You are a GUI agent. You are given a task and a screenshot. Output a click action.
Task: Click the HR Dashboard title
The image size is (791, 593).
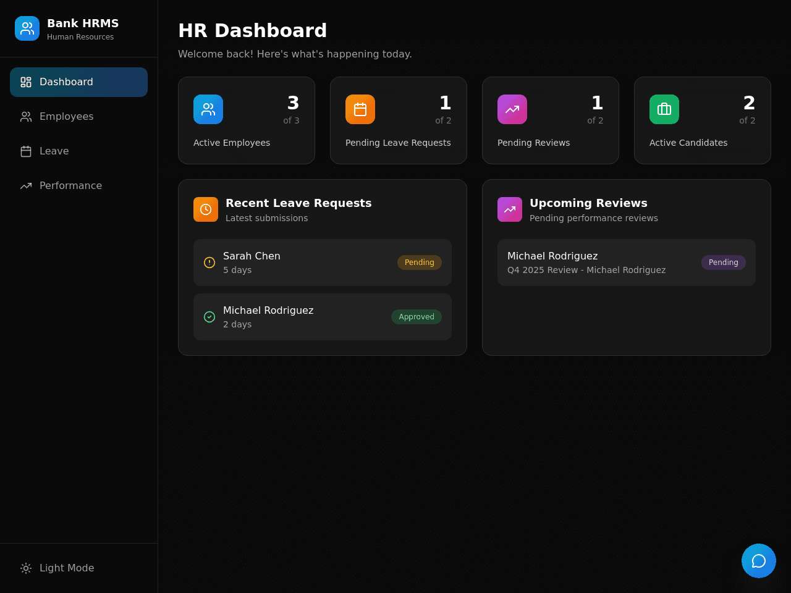tap(252, 30)
